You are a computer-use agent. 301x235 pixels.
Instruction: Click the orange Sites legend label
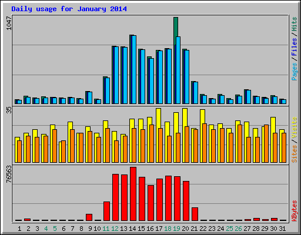pyautogui.click(x=295, y=154)
